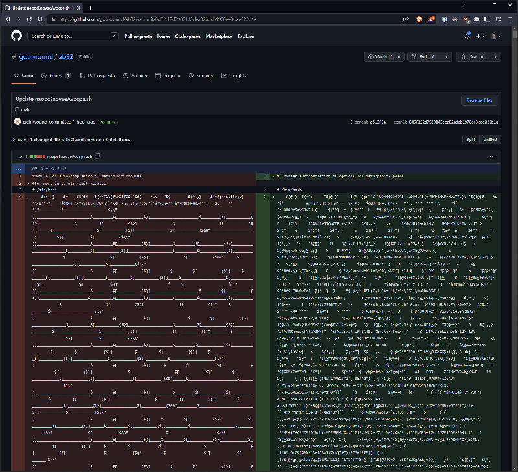Switch to the Code tab
The height and width of the screenshot is (472, 518).
click(23, 76)
